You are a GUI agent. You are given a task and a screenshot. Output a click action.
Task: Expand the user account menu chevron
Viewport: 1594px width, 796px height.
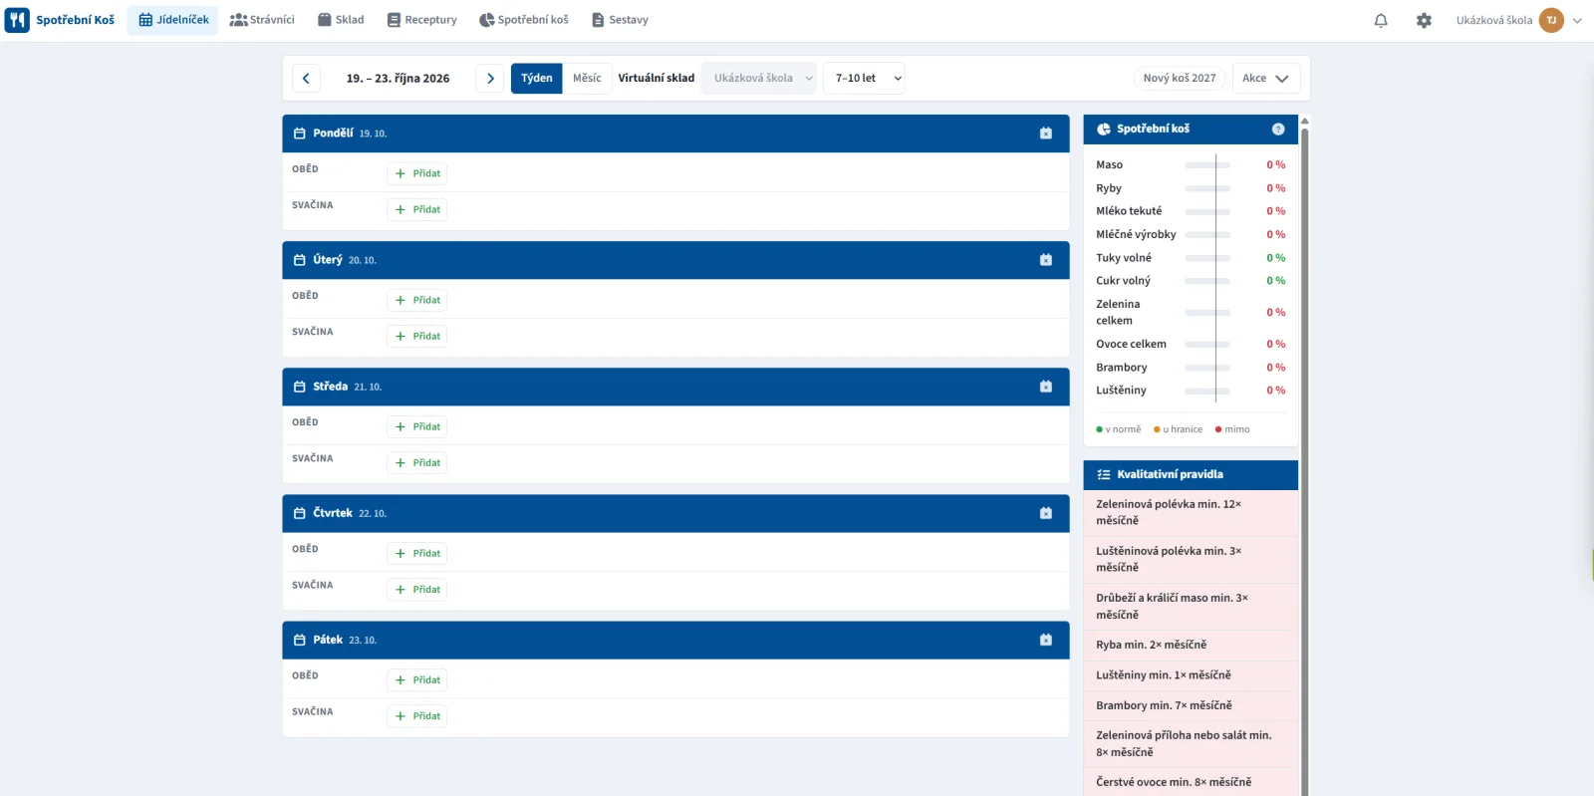tap(1577, 20)
